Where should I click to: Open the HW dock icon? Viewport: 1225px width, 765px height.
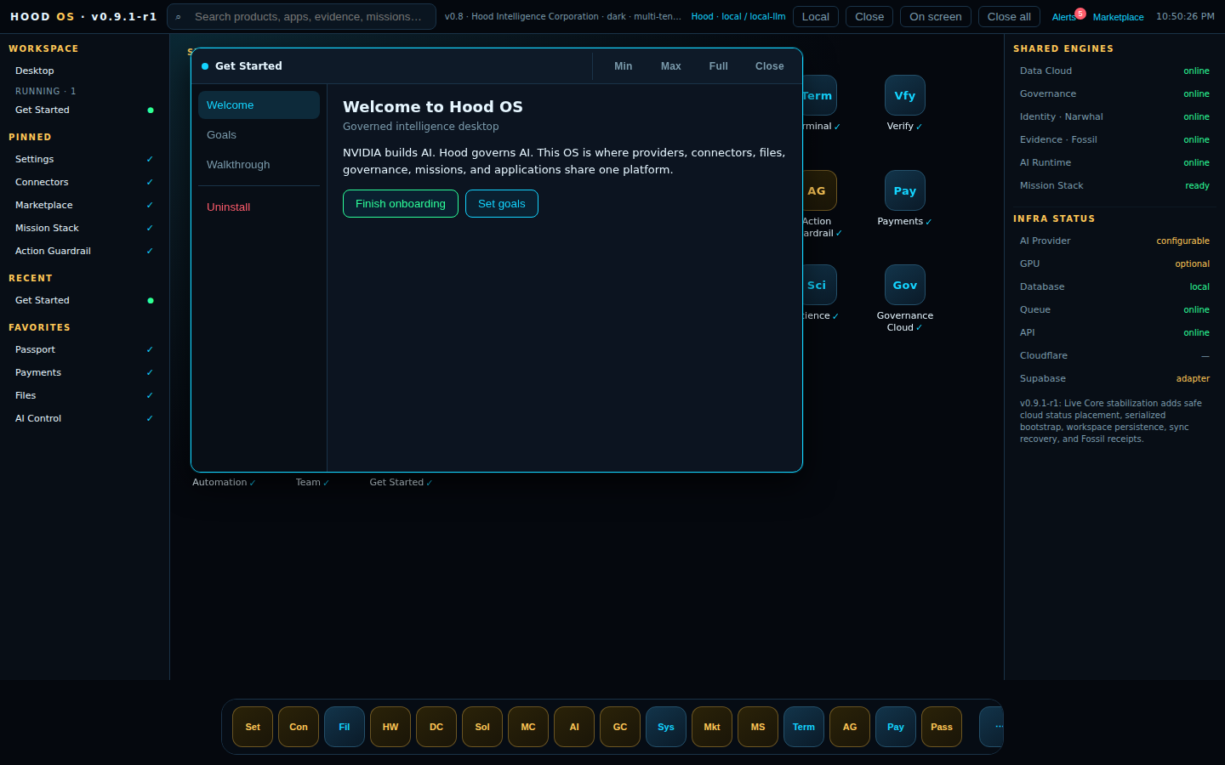pos(390,727)
